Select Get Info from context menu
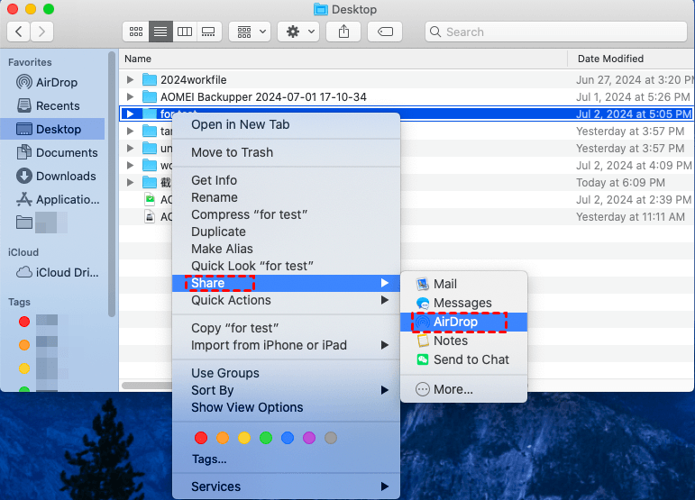The image size is (695, 500). tap(214, 180)
